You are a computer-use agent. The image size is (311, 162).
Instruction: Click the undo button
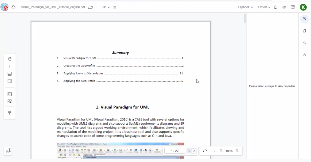point(205,151)
